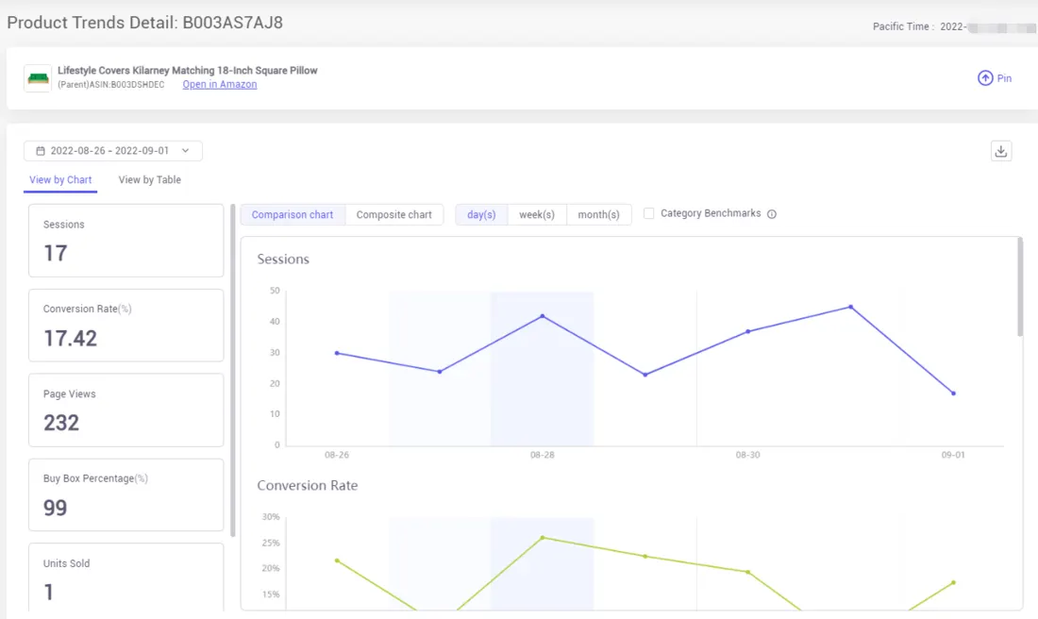The width and height of the screenshot is (1038, 619).
Task: Switch chart granularity to month(s)
Action: coord(599,214)
